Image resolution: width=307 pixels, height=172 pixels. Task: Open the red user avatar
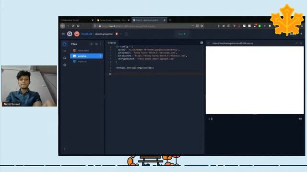[77, 34]
